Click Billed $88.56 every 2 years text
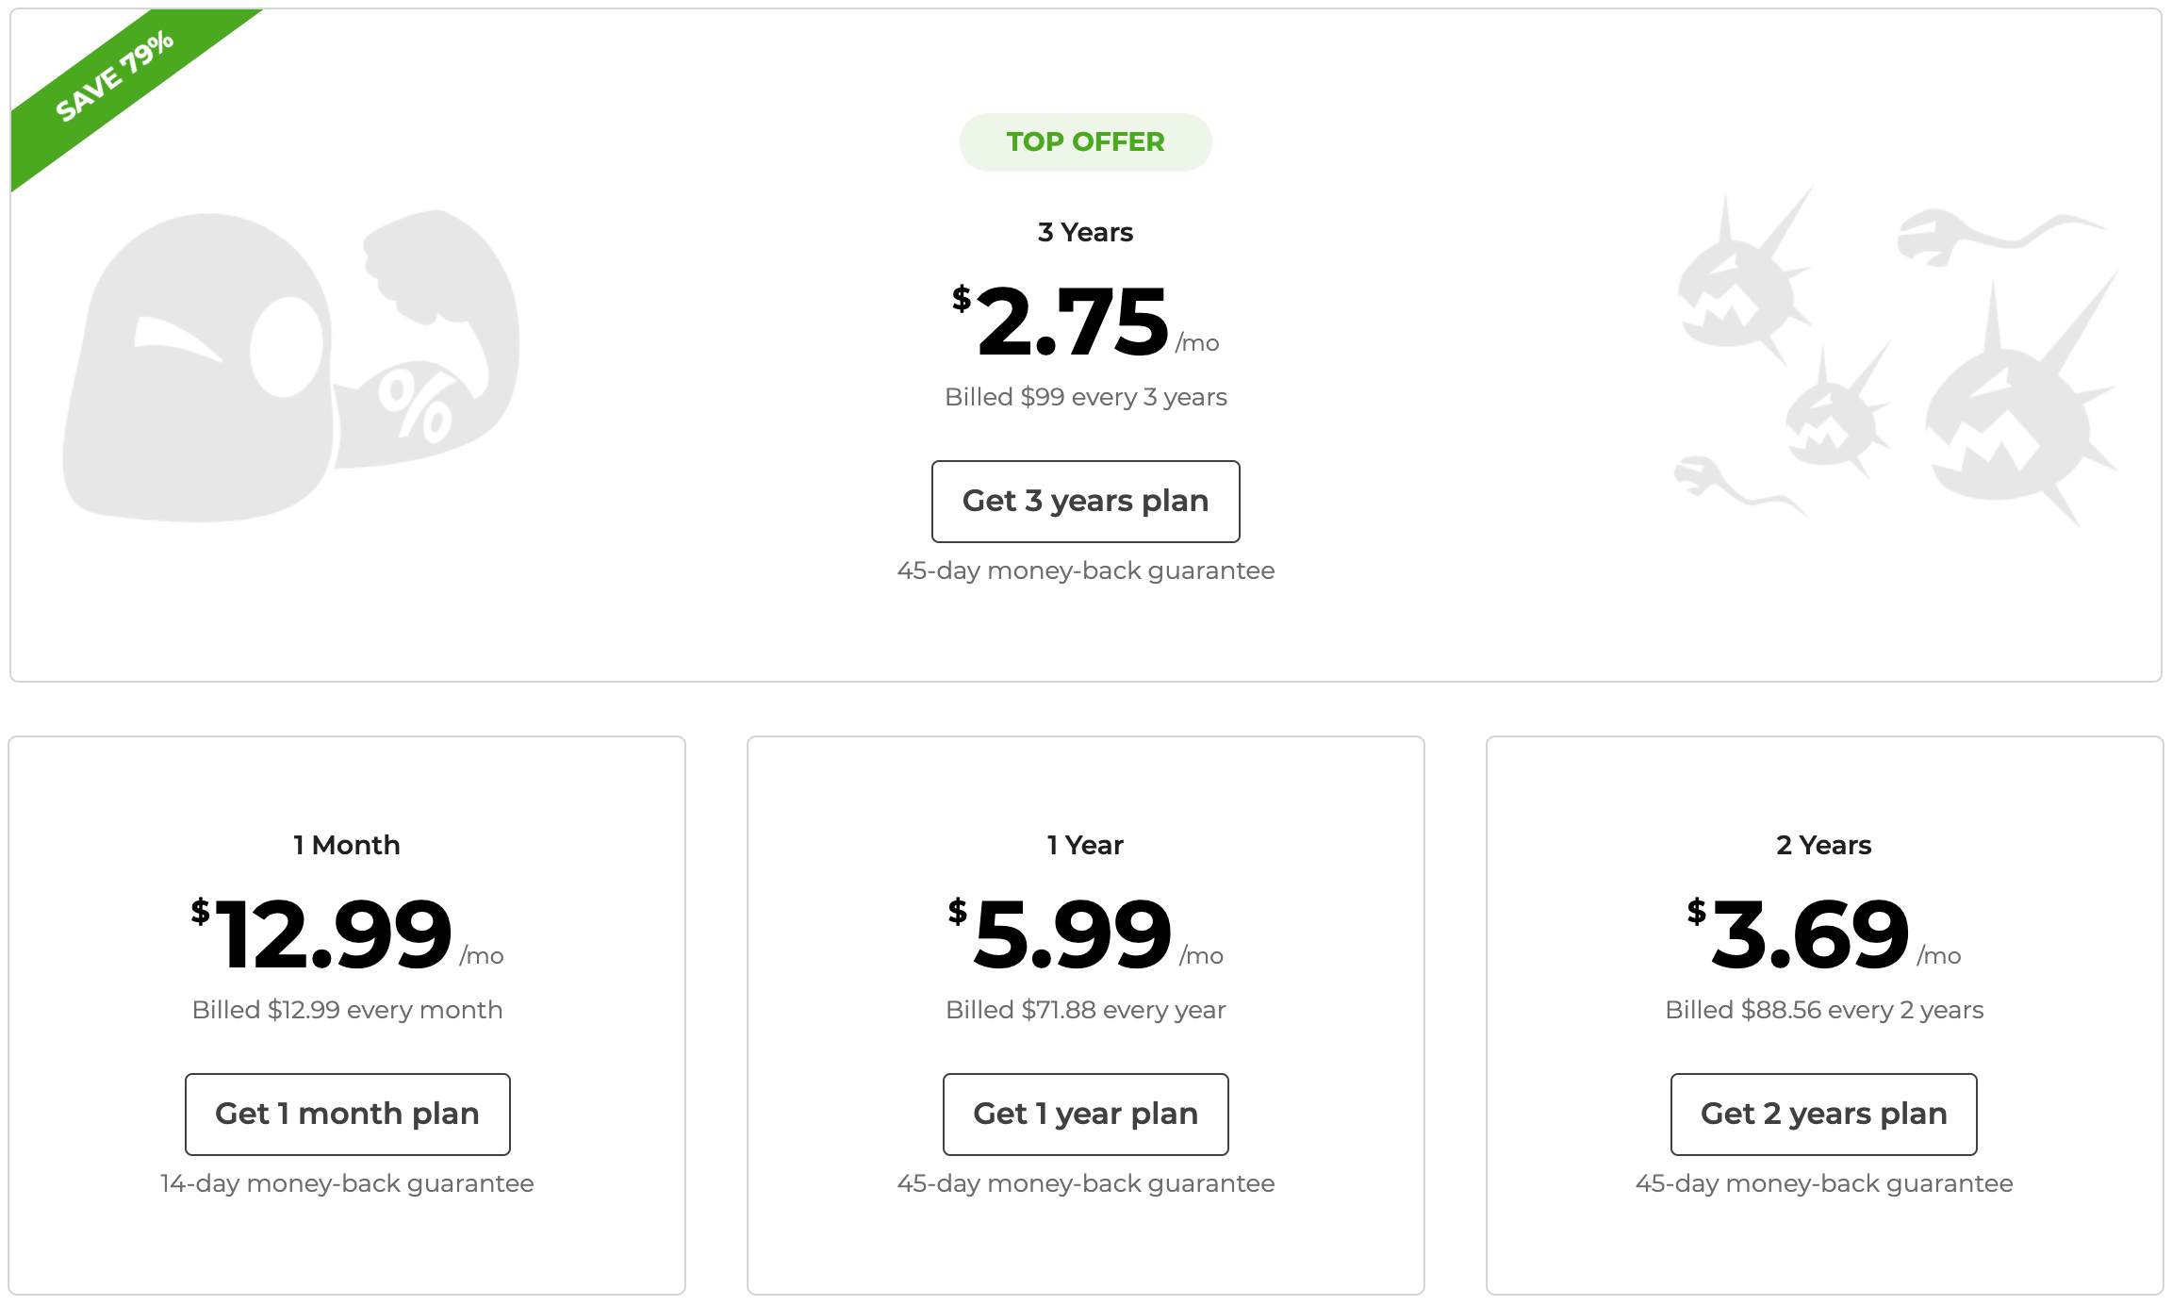Screen dimensions: 2172x1305 click(1823, 1010)
